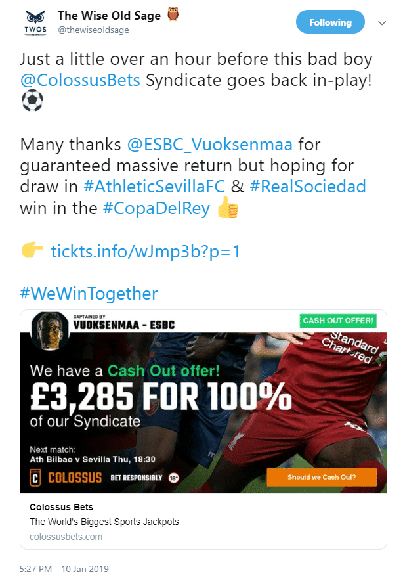Open the #AthleticSevillaFC hashtag
This screenshot has height=582, width=403.
tap(154, 187)
